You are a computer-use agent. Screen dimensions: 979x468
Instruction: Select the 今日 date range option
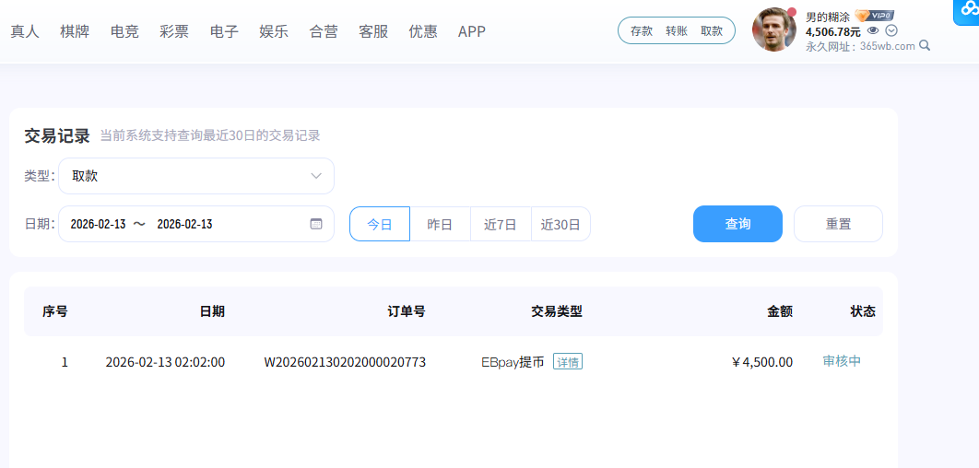click(380, 224)
